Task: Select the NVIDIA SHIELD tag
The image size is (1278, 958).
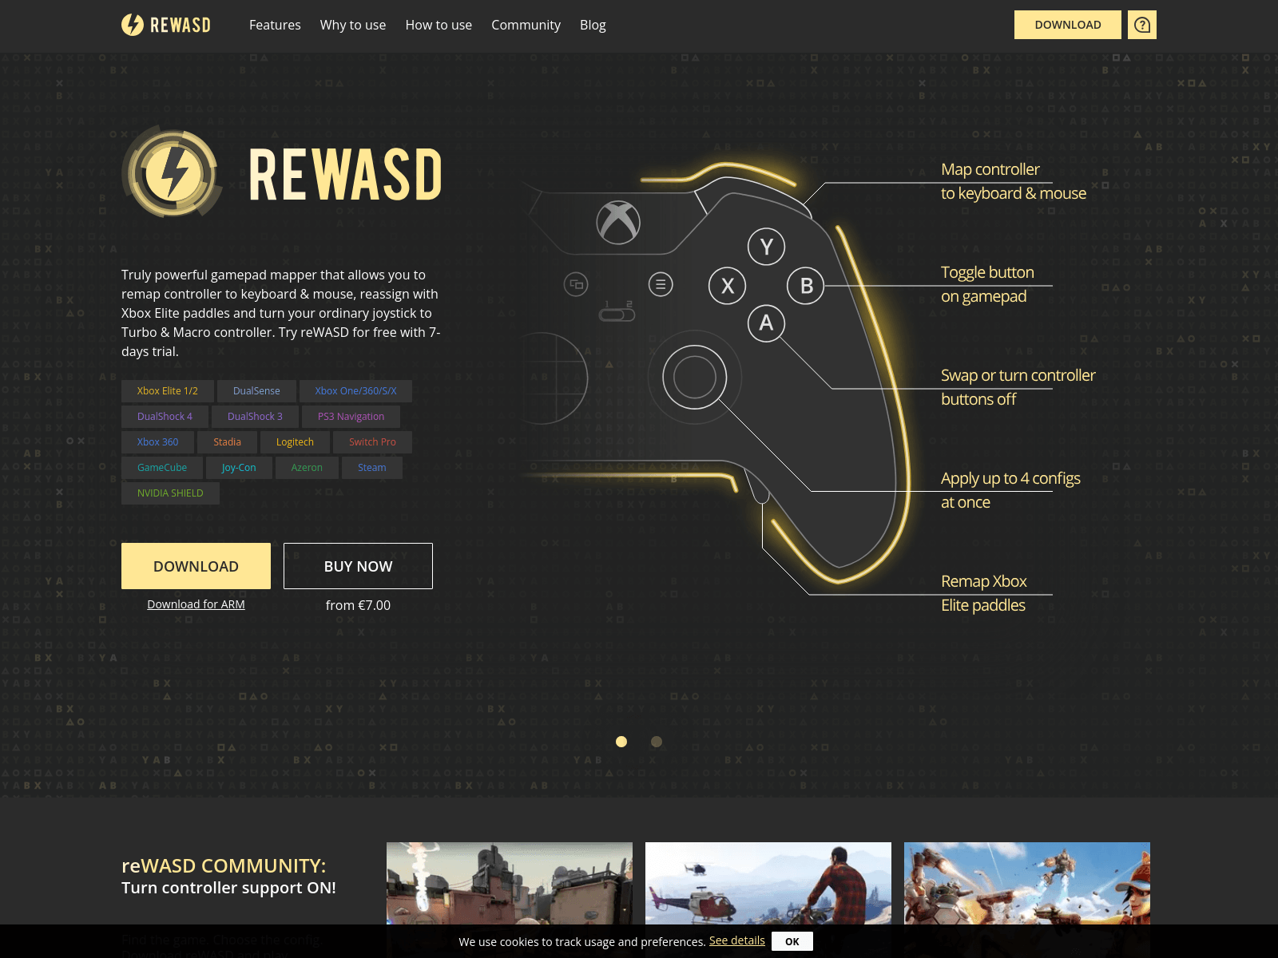Action: coord(170,493)
